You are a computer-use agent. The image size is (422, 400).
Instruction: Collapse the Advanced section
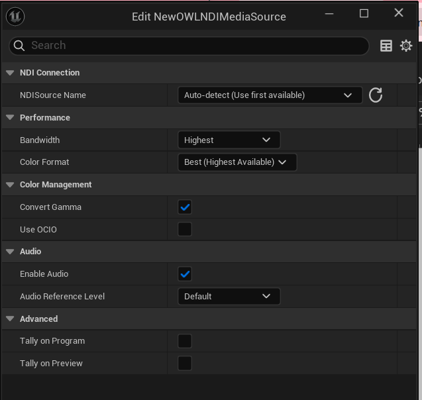[10, 319]
